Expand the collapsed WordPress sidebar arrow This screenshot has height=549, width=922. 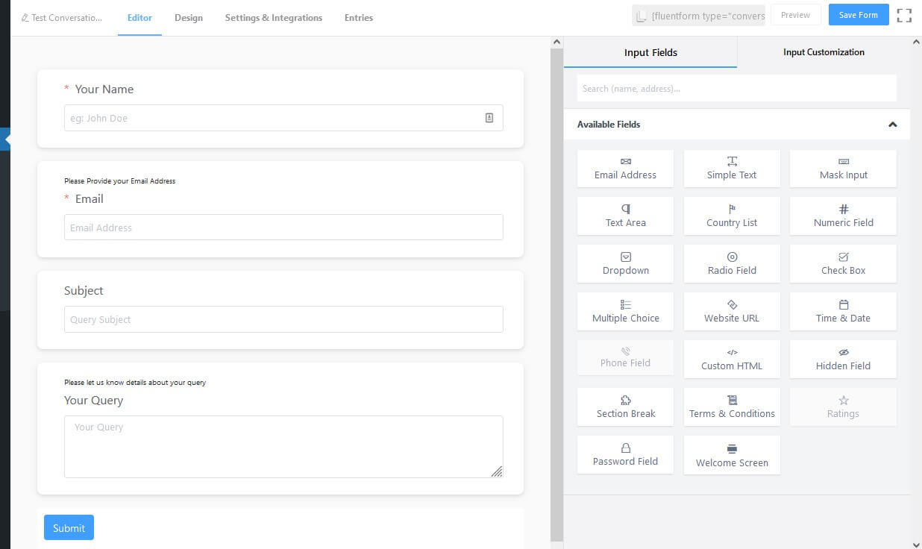click(x=6, y=139)
